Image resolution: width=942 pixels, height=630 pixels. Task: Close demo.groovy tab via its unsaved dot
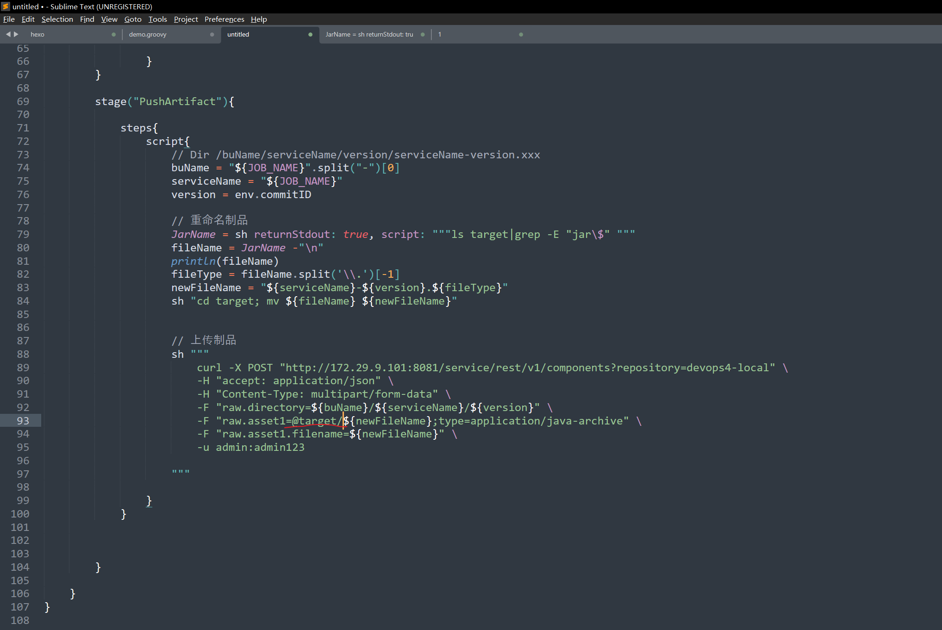[x=212, y=34]
